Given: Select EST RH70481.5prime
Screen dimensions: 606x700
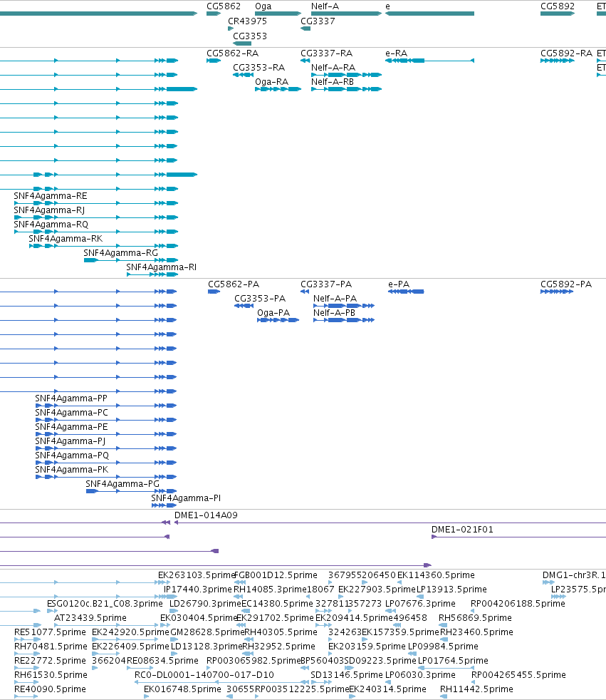Looking at the screenshot, I should coord(51,647).
